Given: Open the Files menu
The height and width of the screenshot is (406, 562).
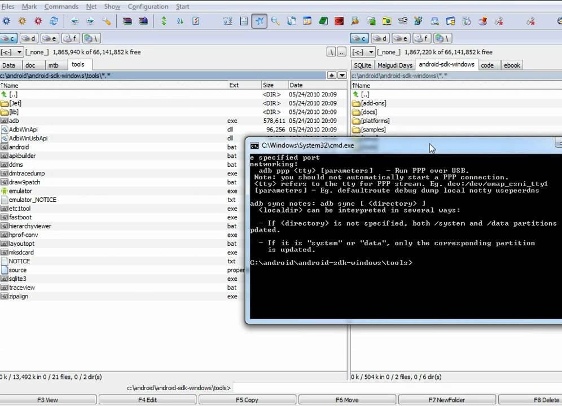Looking at the screenshot, I should (x=8, y=6).
